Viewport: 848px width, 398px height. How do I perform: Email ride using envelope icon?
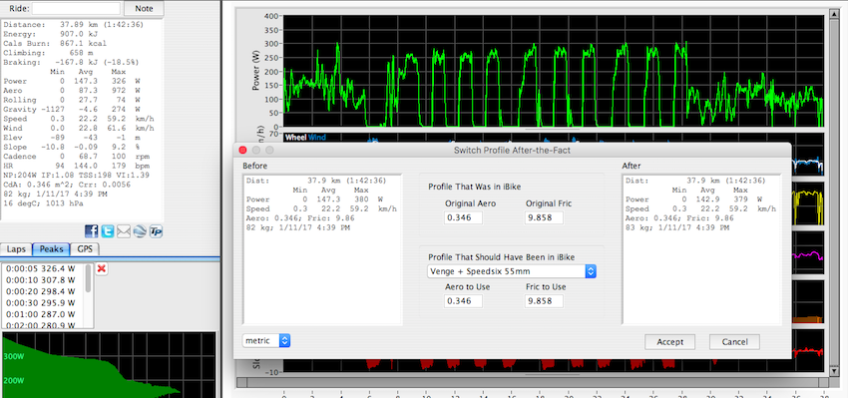click(124, 232)
